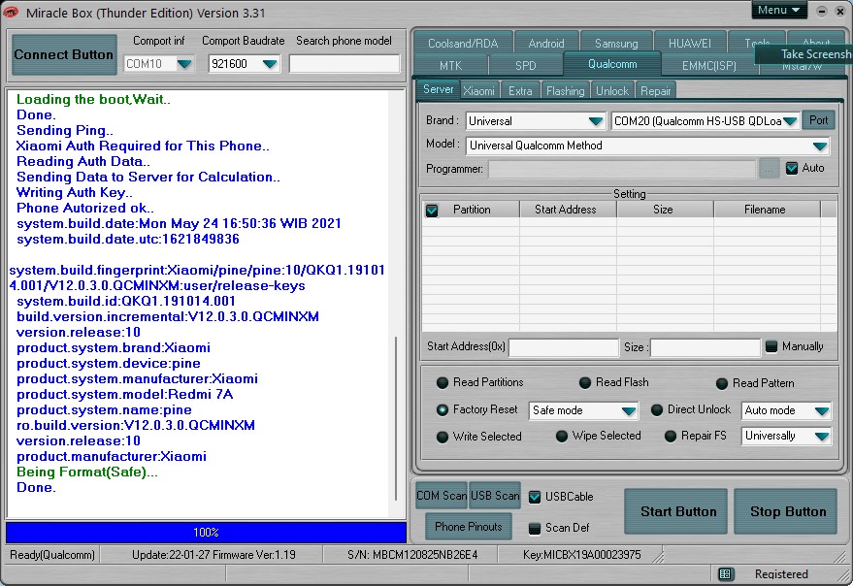Click the Port button
This screenshot has width=853, height=586.
click(x=818, y=120)
